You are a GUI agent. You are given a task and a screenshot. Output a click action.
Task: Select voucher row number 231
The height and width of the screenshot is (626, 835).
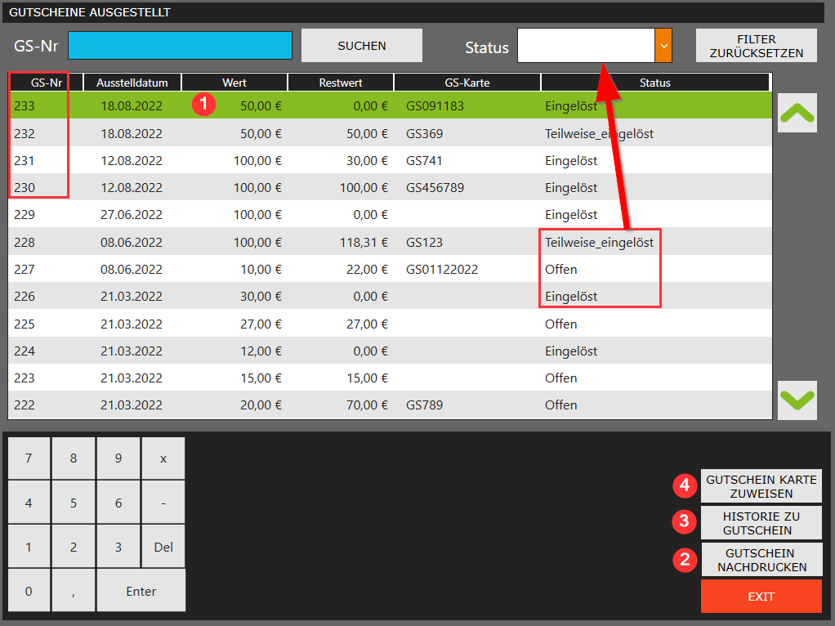391,160
